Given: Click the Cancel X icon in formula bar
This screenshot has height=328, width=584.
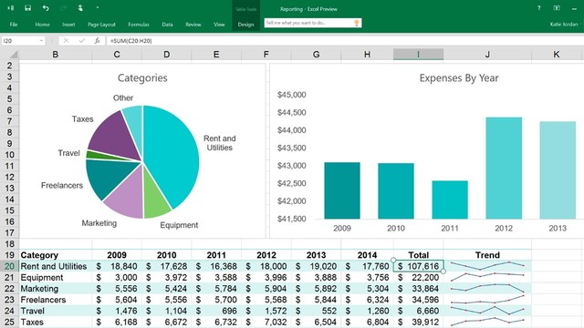Looking at the screenshot, I should [66, 40].
